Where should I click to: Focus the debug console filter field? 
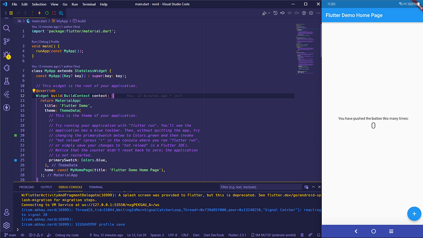tap(260, 187)
